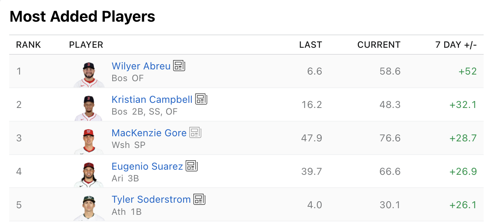Open Eugenio Suarez's player news icon
The height and width of the screenshot is (224, 491).
coord(191,166)
